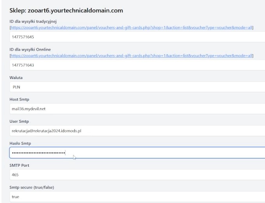Image resolution: width=265 pixels, height=203 pixels.
Task: Select the Smtp secure field containing true
Action: 137,197
